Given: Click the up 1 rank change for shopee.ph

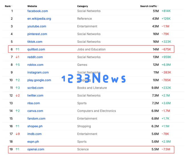Looking at the screenshot, I should [x=17, y=126].
